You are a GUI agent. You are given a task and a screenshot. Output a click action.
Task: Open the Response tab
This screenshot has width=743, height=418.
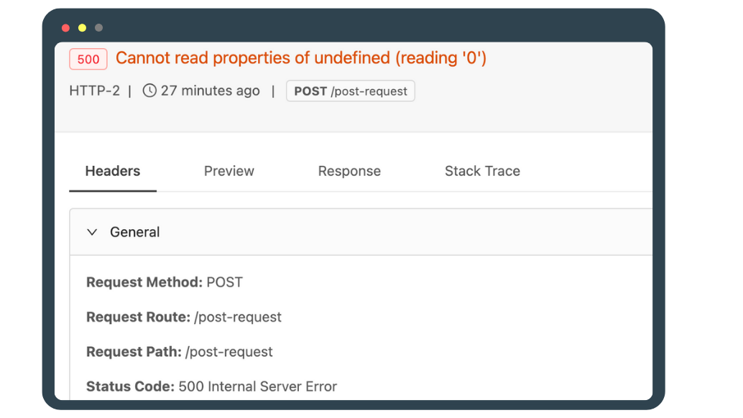pos(349,171)
